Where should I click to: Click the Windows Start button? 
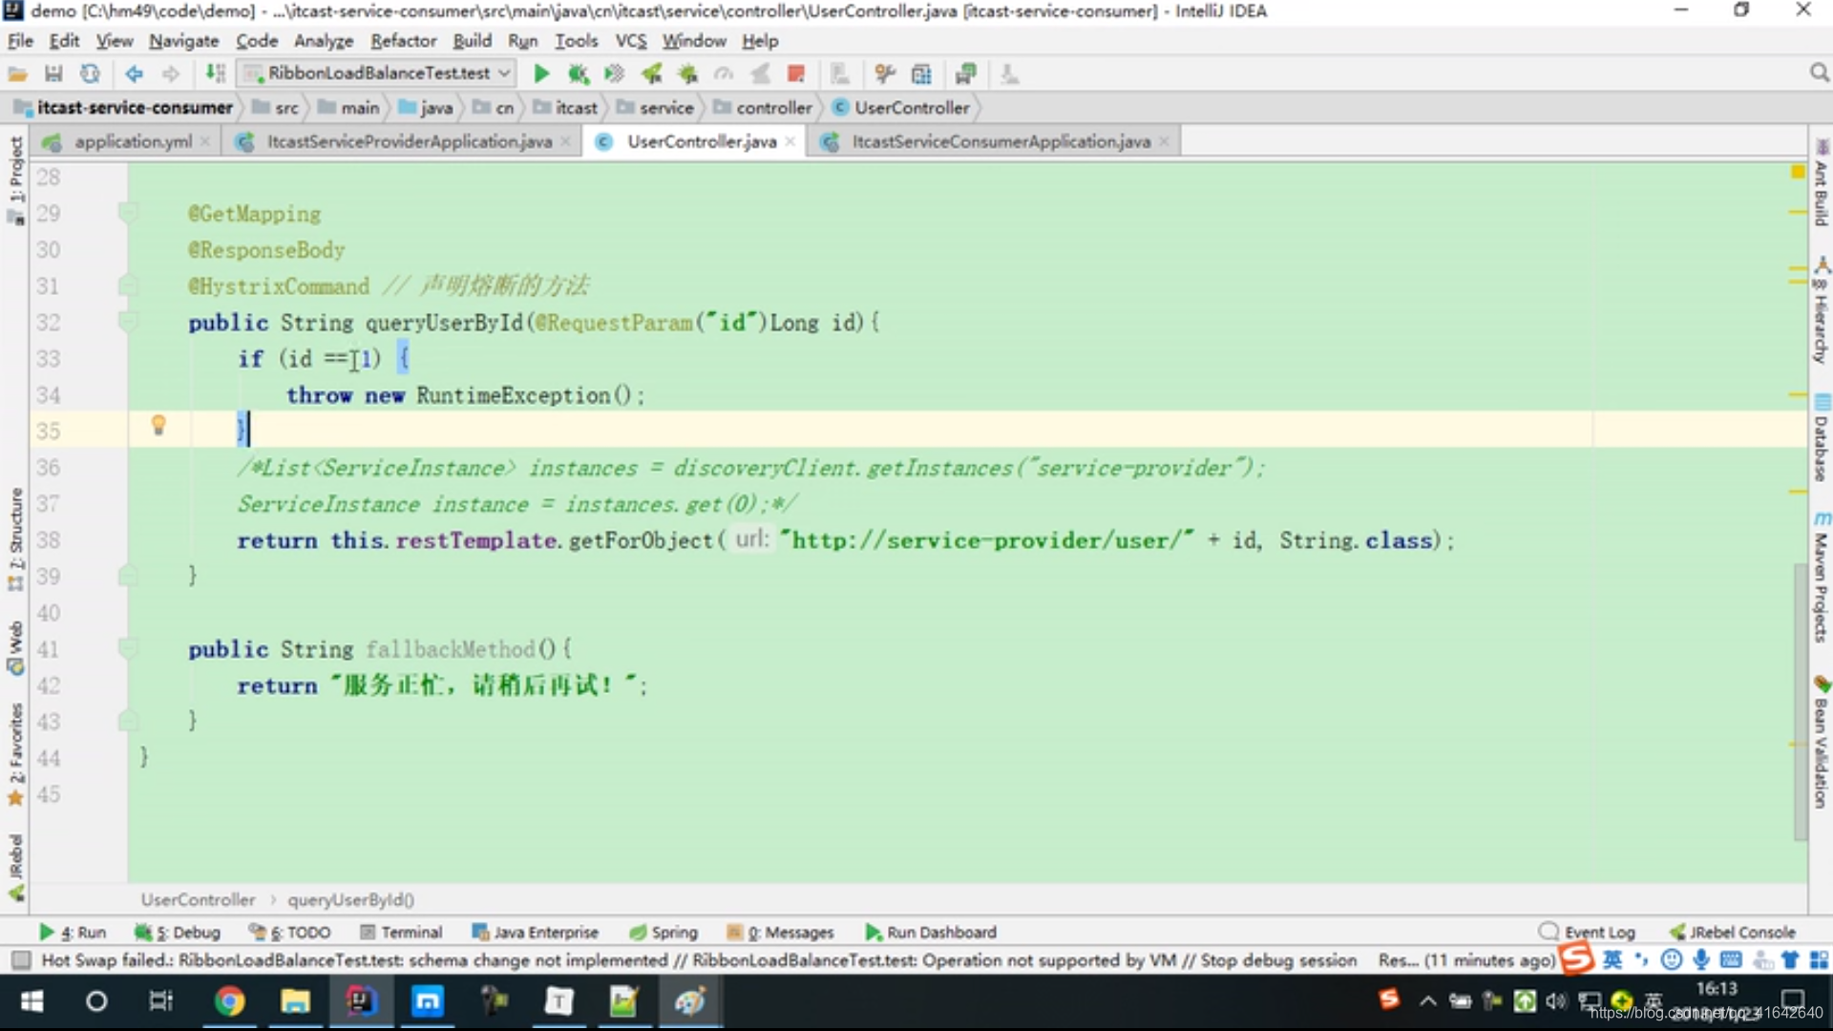pyautogui.click(x=32, y=1001)
